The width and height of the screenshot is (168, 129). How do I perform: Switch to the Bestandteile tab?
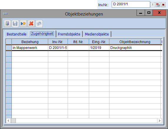(x=16, y=34)
